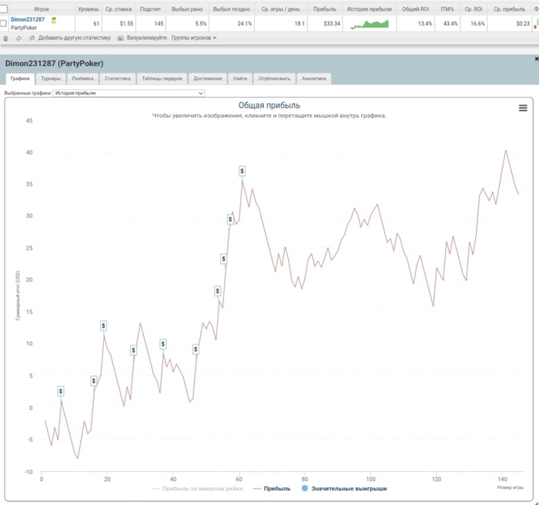Sort by the Ср. игры / день header

click(x=281, y=9)
